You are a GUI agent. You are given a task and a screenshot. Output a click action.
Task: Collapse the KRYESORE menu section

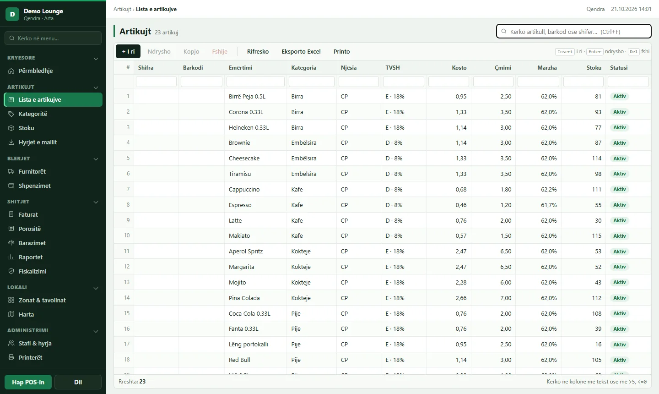point(96,59)
